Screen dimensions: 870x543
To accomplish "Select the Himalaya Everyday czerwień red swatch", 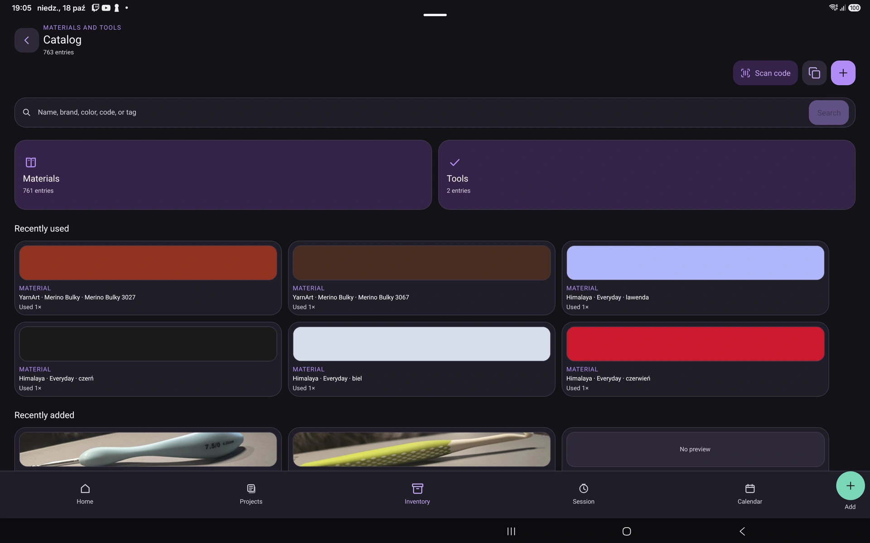I will [695, 344].
